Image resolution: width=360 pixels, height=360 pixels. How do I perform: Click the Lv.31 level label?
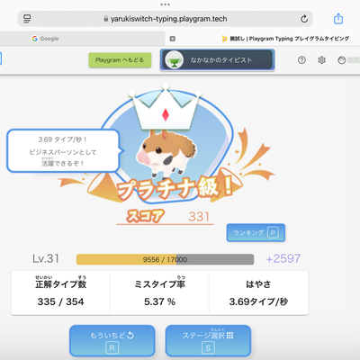tap(46, 258)
